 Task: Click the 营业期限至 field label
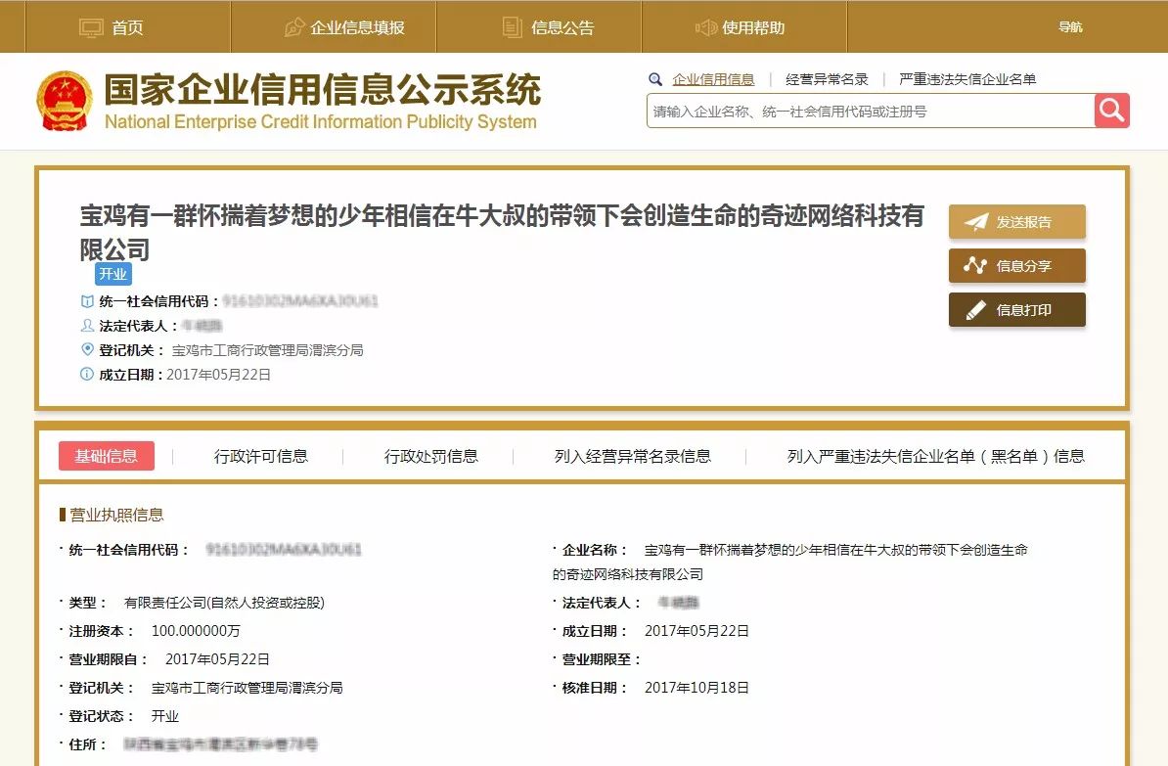point(600,658)
